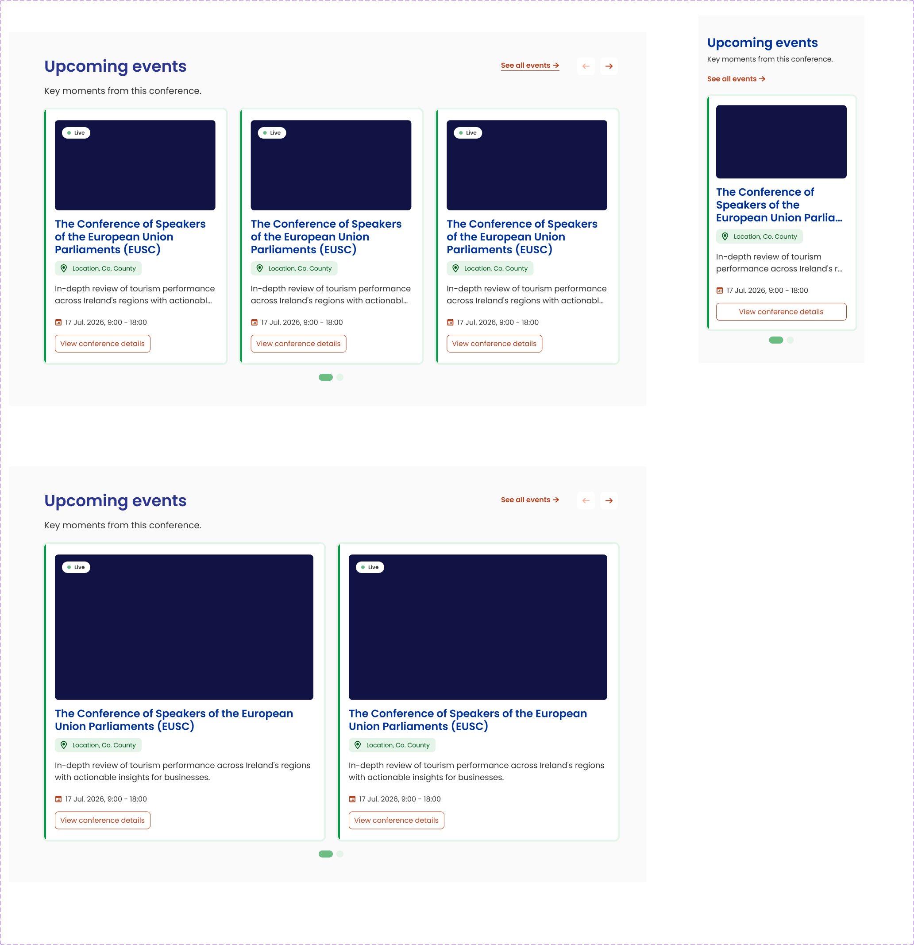Screen dimensions: 914x945
Task: Click Live badge on second card of two-card carousel
Action: (370, 567)
